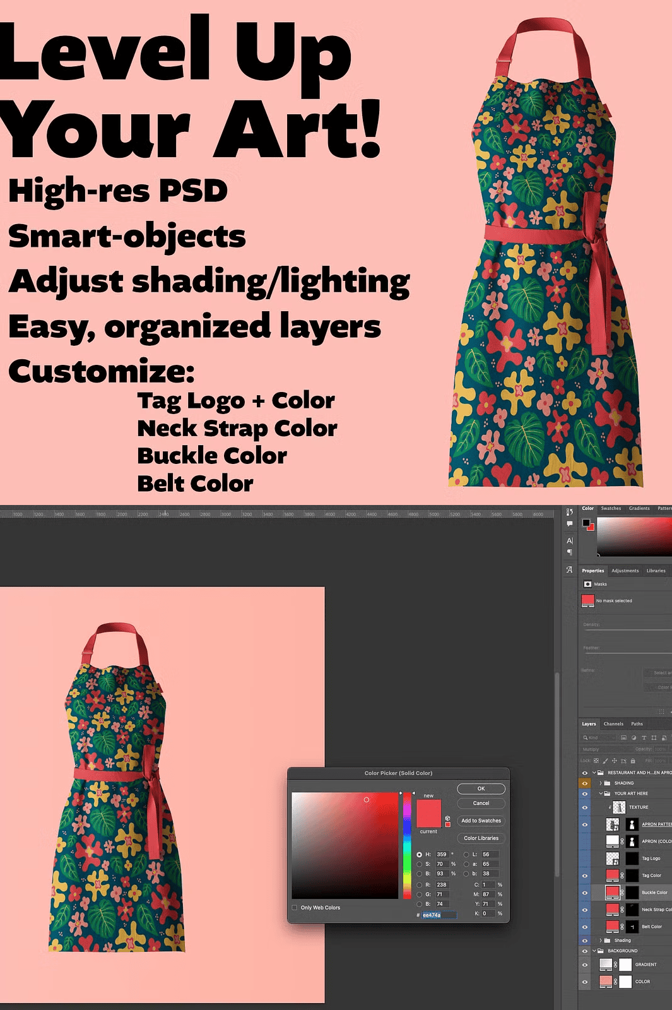Collapse the BACKGROUND layer group
The image size is (672, 1010).
tap(594, 951)
